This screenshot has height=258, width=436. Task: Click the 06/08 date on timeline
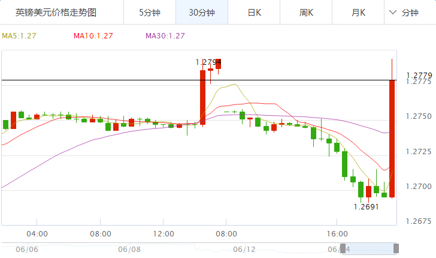129,250
